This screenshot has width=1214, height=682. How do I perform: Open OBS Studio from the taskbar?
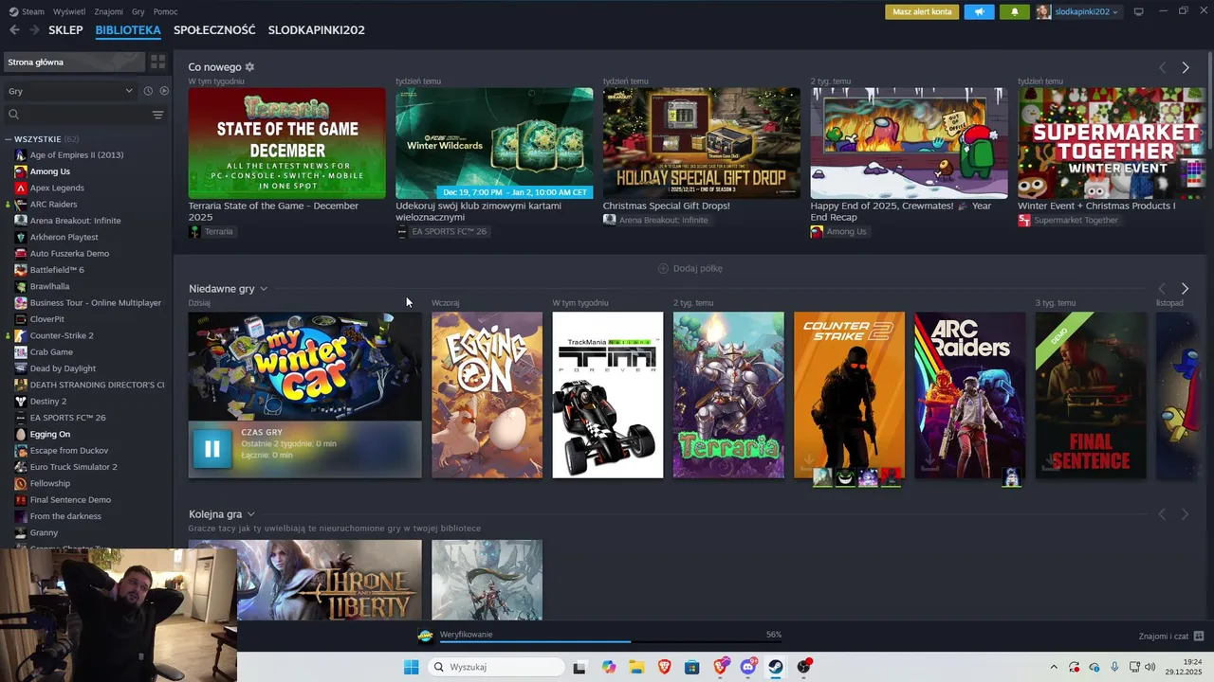[804, 667]
